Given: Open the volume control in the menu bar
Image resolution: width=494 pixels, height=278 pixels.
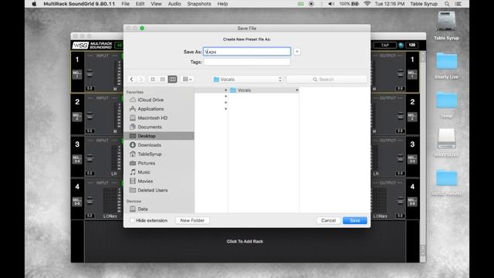Looking at the screenshot, I should (x=331, y=4).
